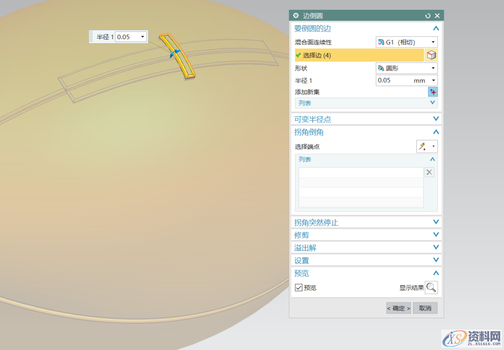
Task: Click the remove list item X icon
Action: 429,173
